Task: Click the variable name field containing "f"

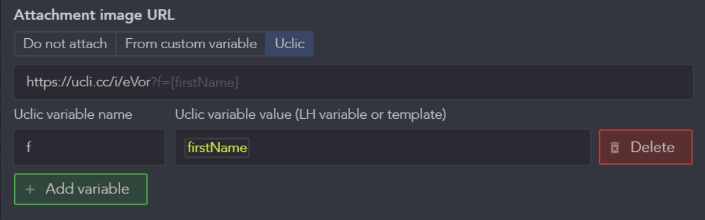Action: pos(90,147)
